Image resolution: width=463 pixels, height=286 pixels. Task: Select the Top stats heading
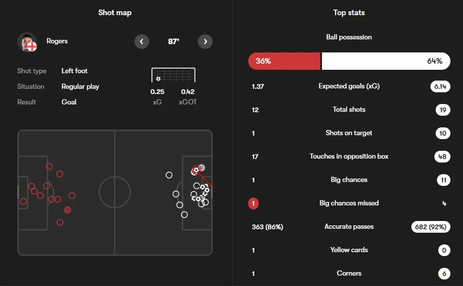[x=349, y=13]
